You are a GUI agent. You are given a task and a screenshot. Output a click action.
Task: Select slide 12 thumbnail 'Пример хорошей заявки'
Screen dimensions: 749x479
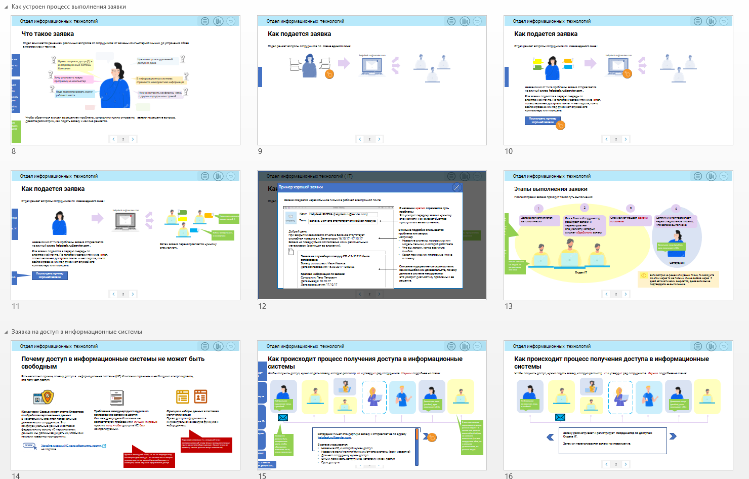[x=372, y=235]
